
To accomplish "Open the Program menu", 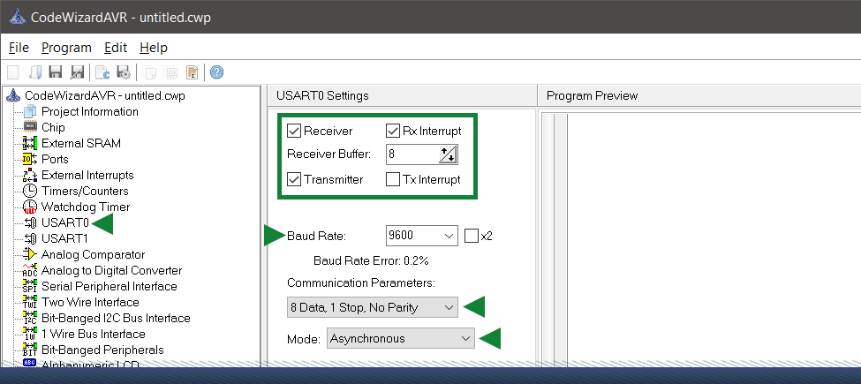I will coord(66,48).
